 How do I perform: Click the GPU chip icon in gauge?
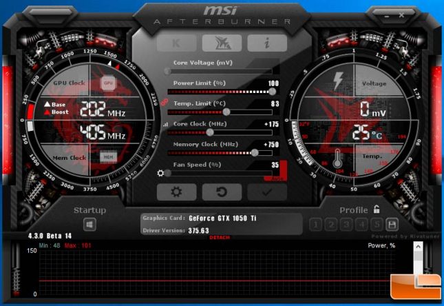(109, 83)
